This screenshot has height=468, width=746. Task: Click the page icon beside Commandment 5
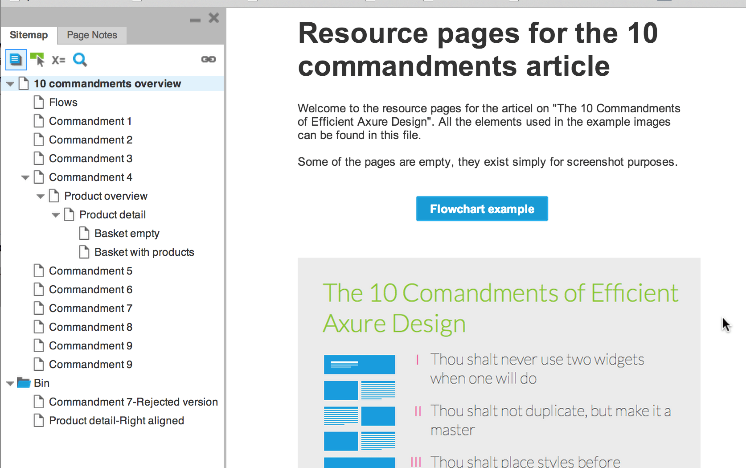[39, 271]
